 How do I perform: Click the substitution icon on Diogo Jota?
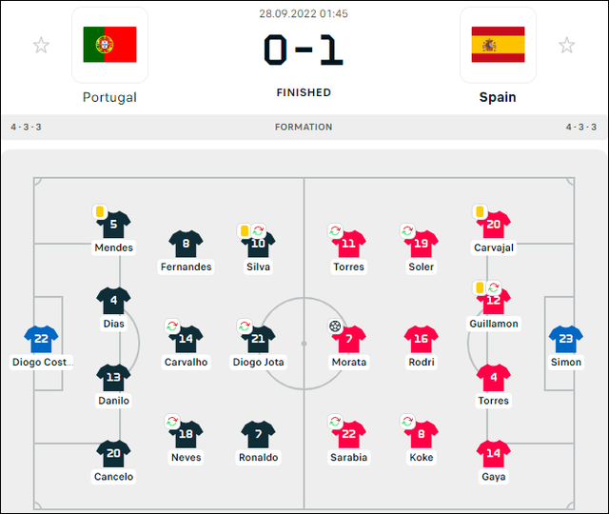pyautogui.click(x=245, y=326)
